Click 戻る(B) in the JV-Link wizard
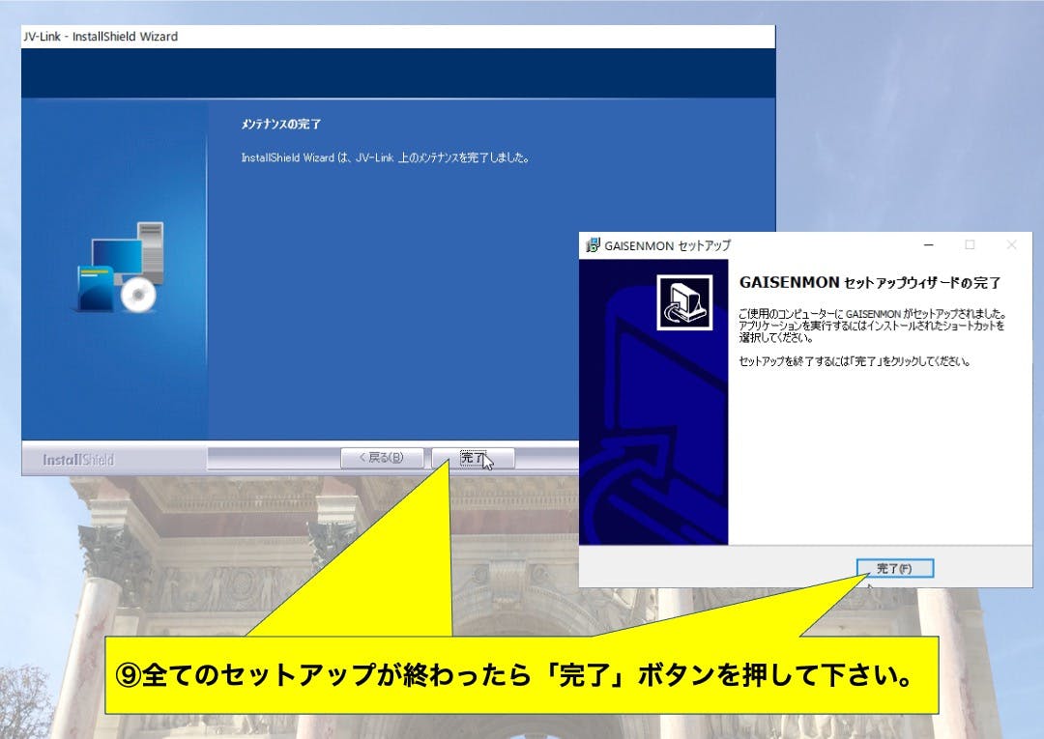Image resolution: width=1044 pixels, height=739 pixels. (x=382, y=458)
